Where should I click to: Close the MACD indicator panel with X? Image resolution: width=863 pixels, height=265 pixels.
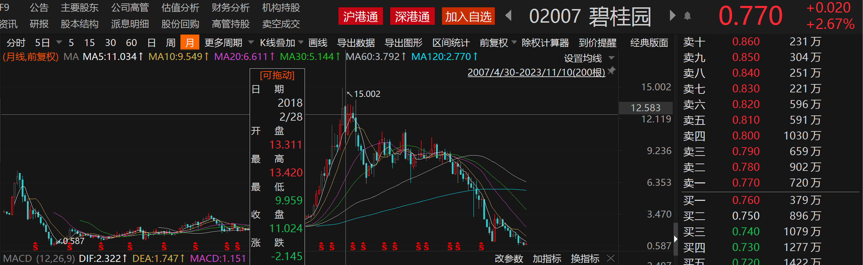[611, 258]
